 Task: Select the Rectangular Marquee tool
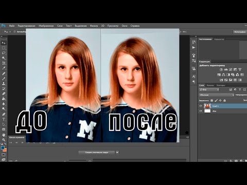[4, 48]
